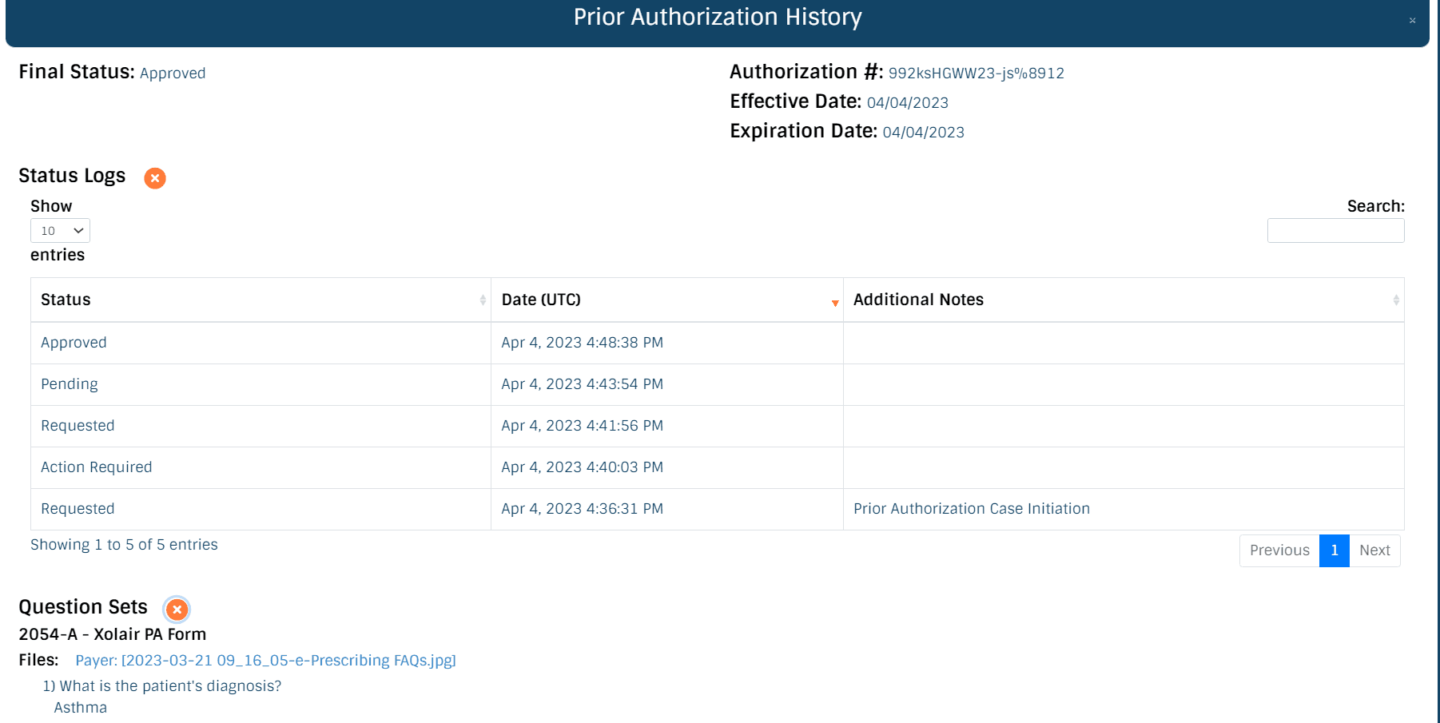This screenshot has height=723, width=1440.
Task: Select the Pending status row
Action: pyautogui.click(x=70, y=384)
